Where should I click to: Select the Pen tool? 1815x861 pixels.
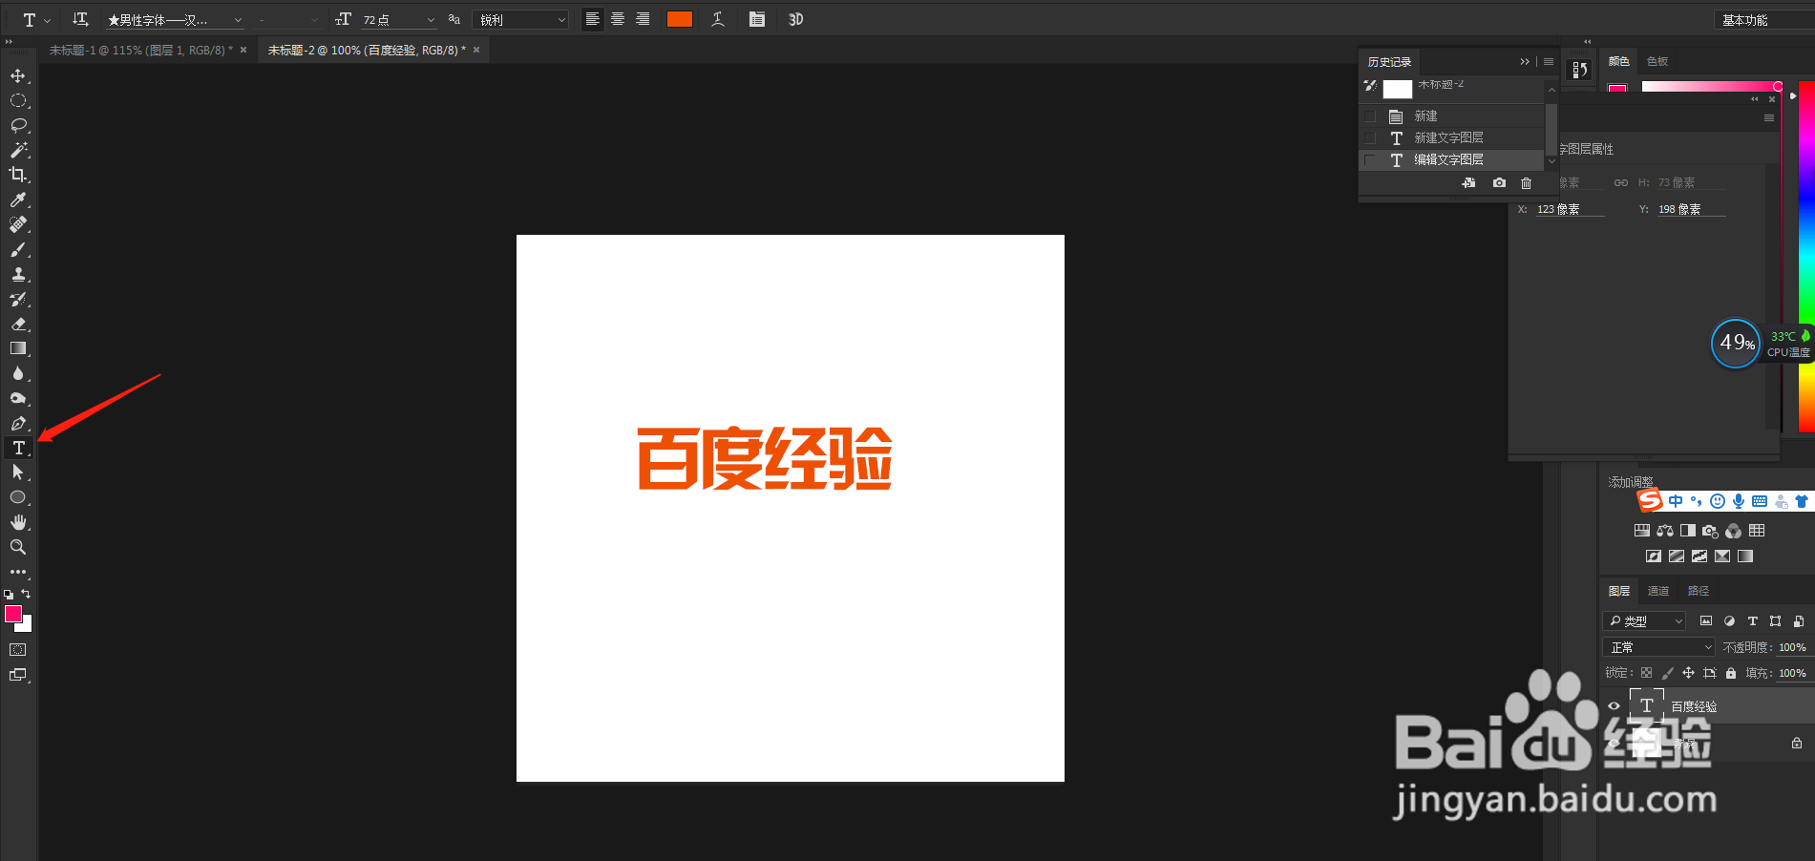[18, 423]
